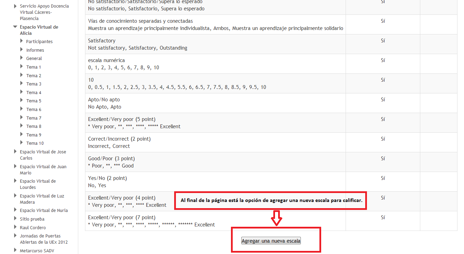
Task: Expand the Espacio Virtual de Nuria arrow
Action: coord(15,210)
